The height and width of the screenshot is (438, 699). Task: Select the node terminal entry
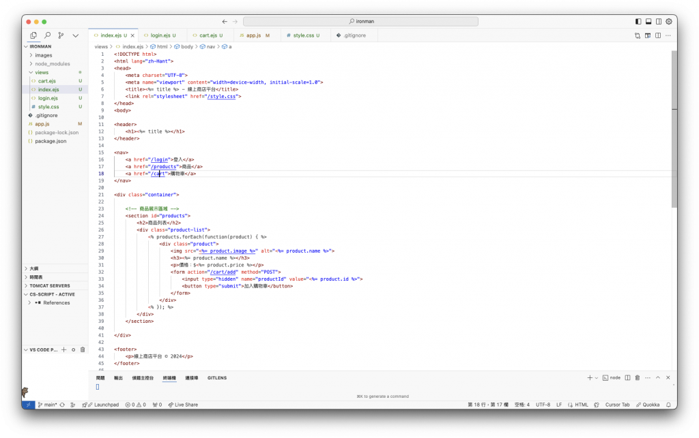pos(611,378)
